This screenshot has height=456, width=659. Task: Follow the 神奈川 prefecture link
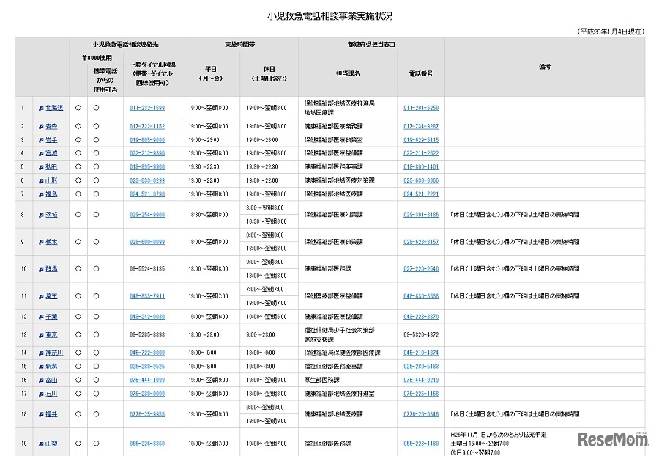click(54, 353)
